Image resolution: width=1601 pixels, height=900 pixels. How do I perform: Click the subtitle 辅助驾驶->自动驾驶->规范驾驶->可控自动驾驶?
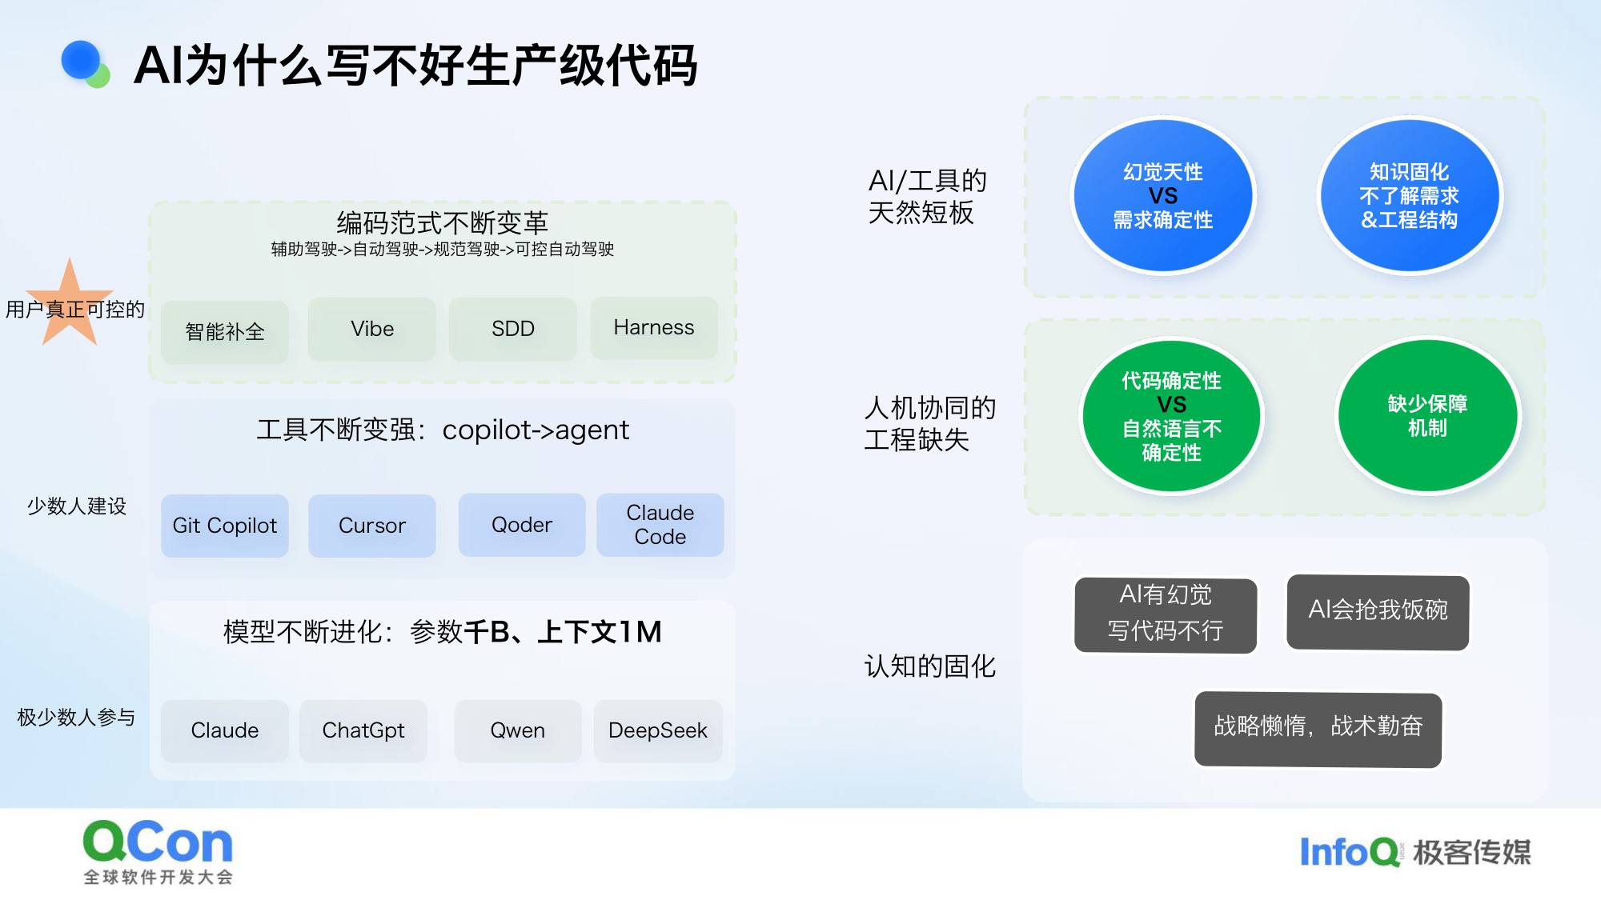tap(443, 250)
